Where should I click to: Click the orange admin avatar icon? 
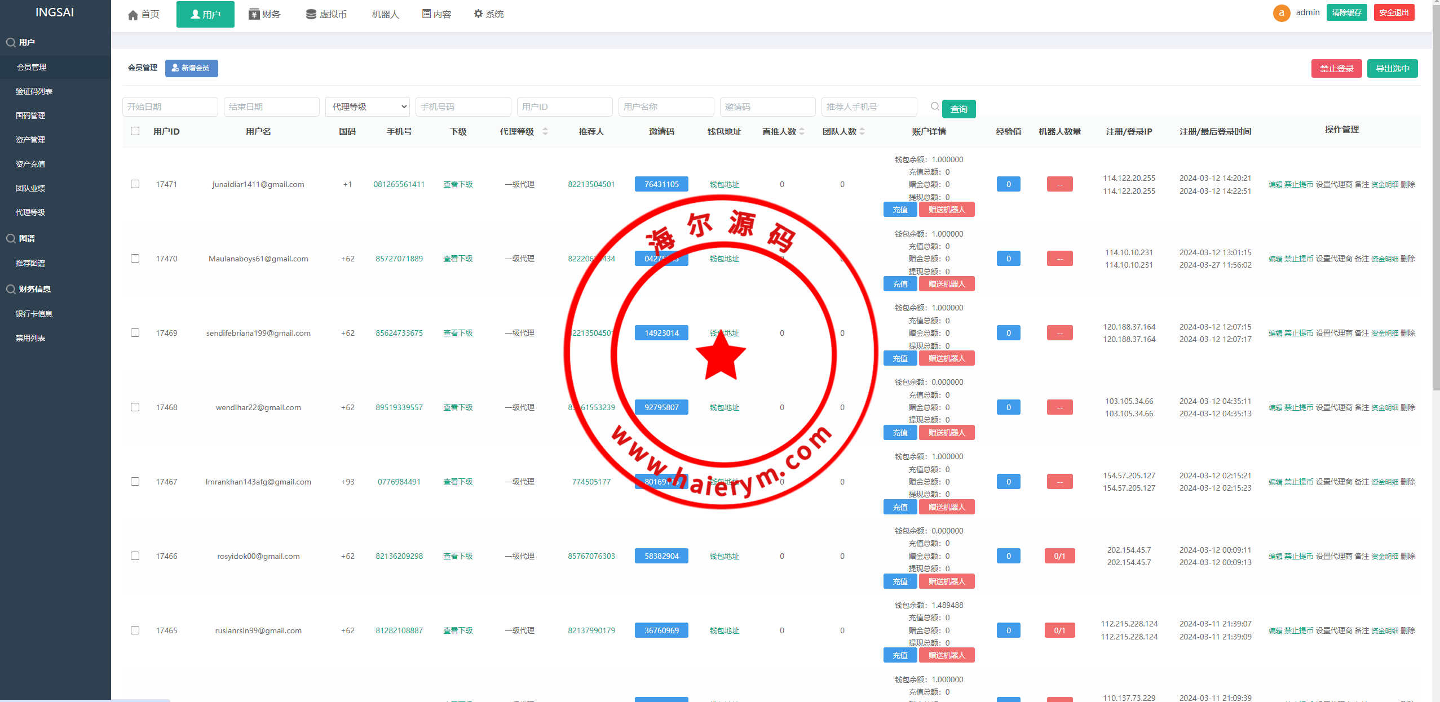pos(1281,13)
